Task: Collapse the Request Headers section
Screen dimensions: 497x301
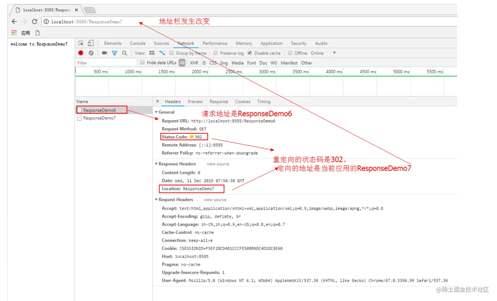Action: (x=156, y=200)
